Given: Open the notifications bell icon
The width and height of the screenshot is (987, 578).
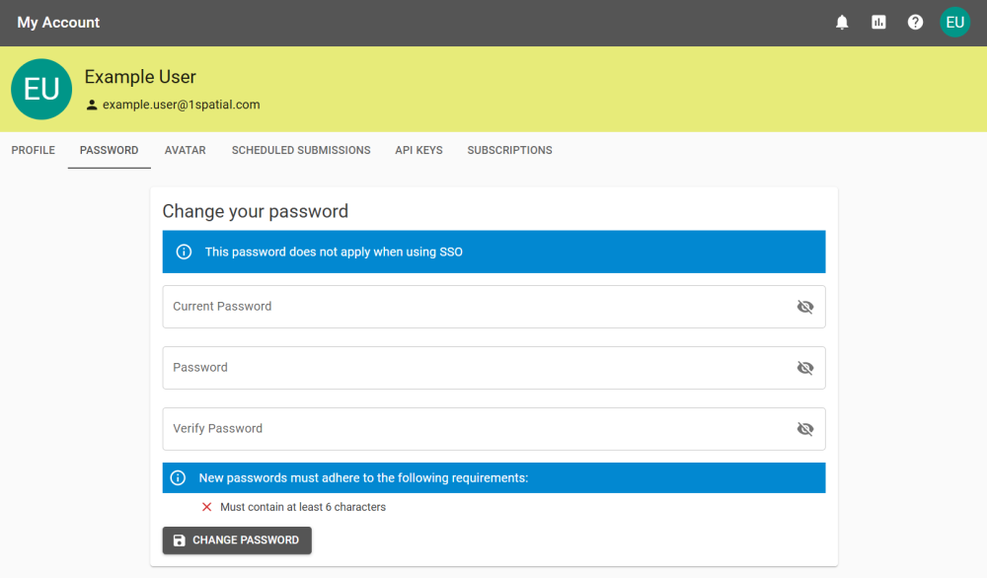Looking at the screenshot, I should point(842,23).
